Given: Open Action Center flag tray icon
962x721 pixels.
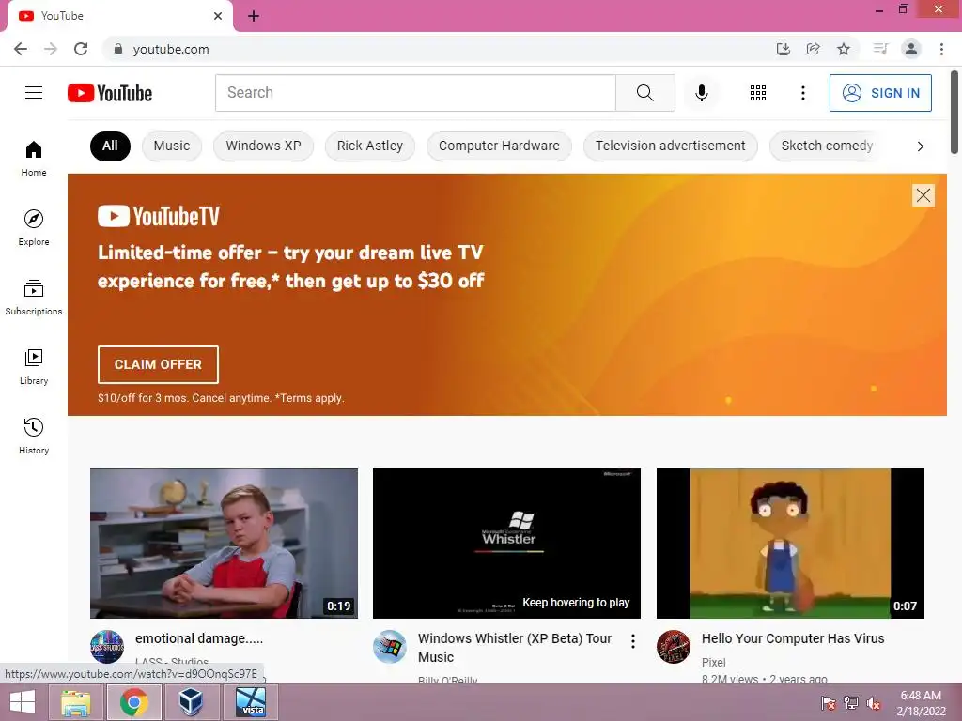Looking at the screenshot, I should [828, 704].
